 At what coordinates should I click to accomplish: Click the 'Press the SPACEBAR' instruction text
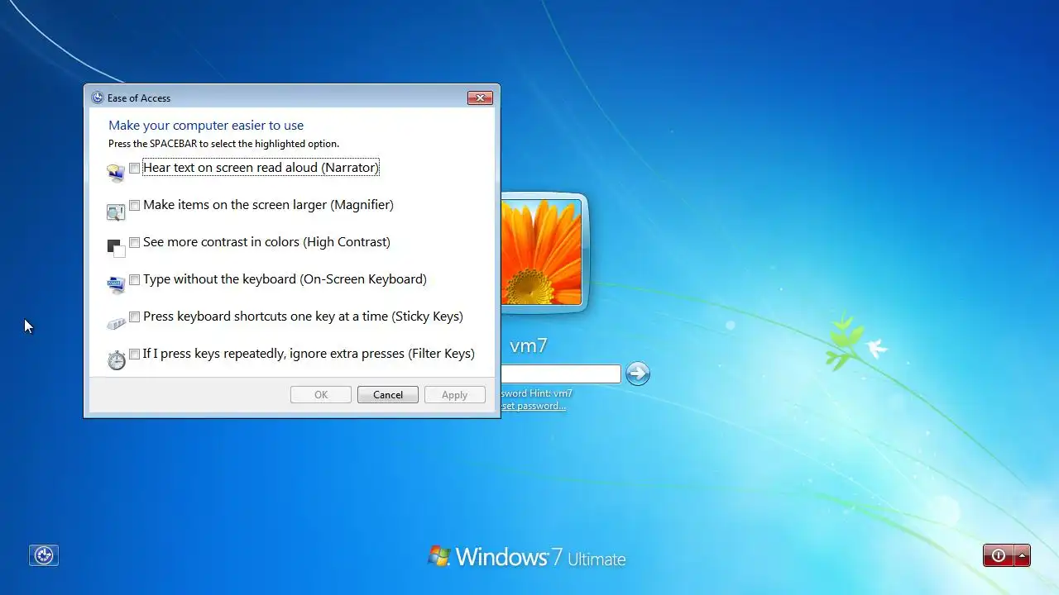click(223, 144)
